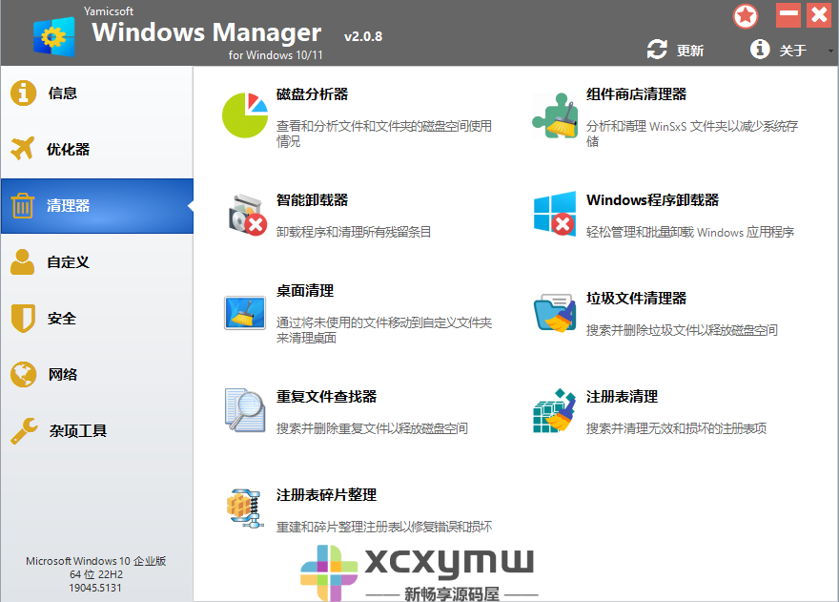Open the 垃圾文件清理器 title

tap(636, 299)
